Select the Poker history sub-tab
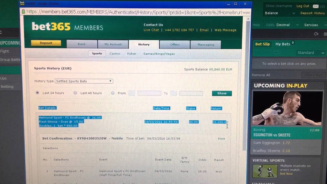This screenshot has width=327, height=184. point(132,54)
